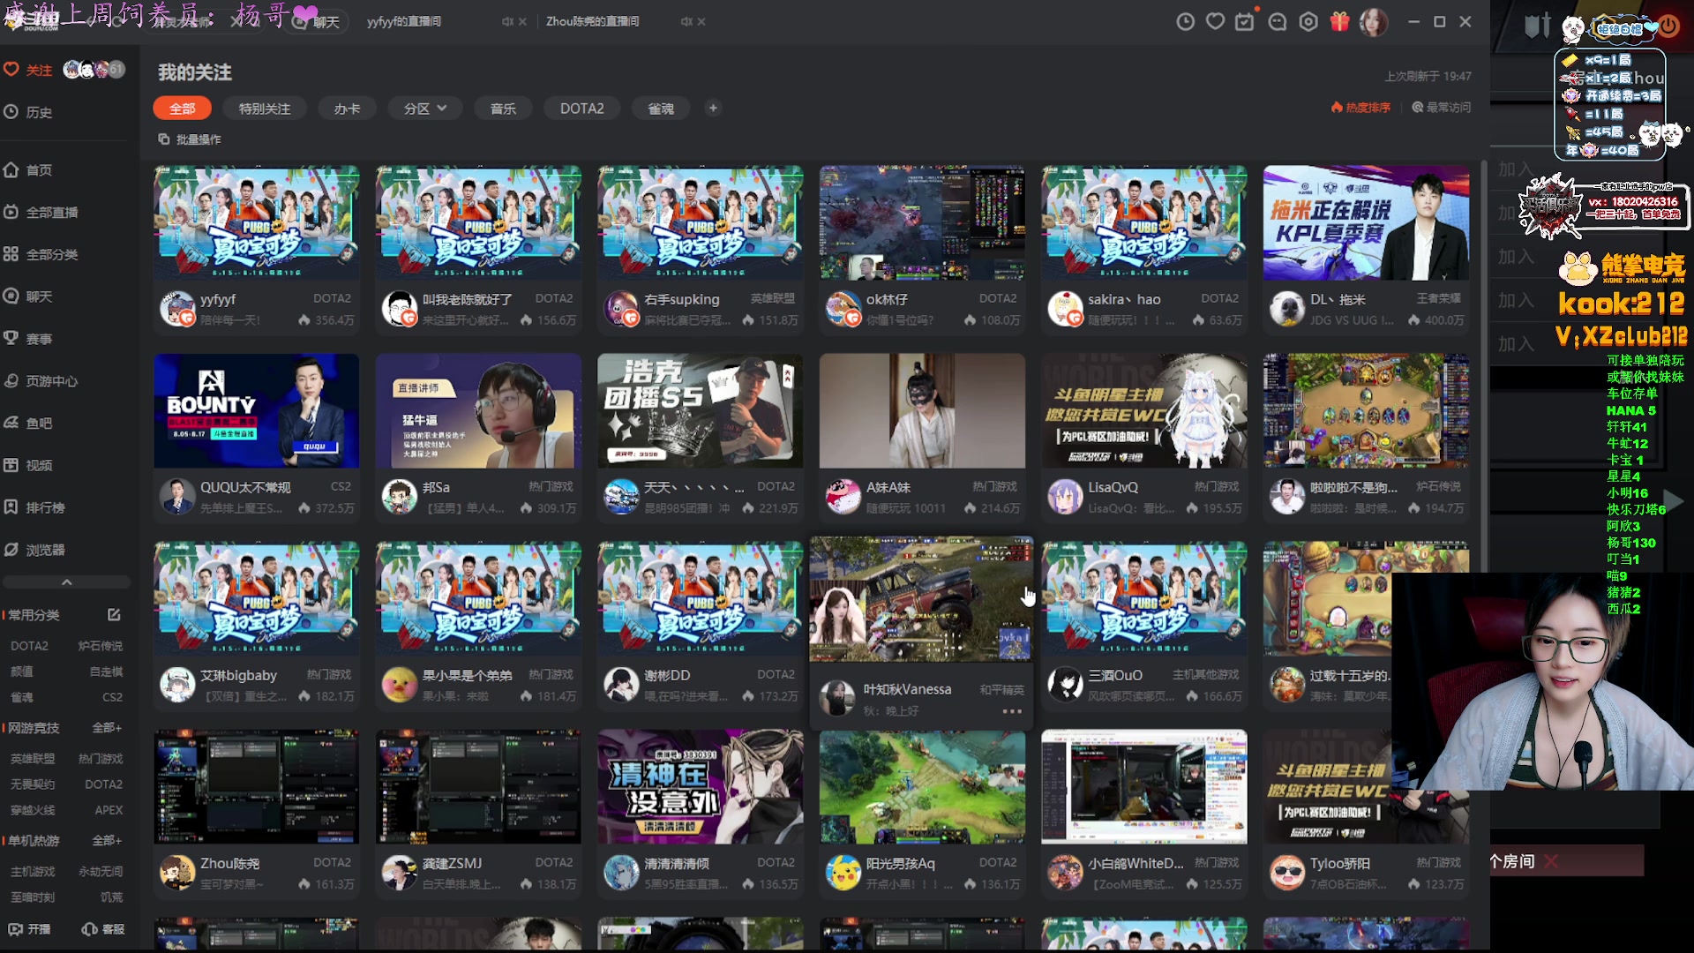
Task: Close the yfyyf的直播间 tab
Action: (523, 21)
